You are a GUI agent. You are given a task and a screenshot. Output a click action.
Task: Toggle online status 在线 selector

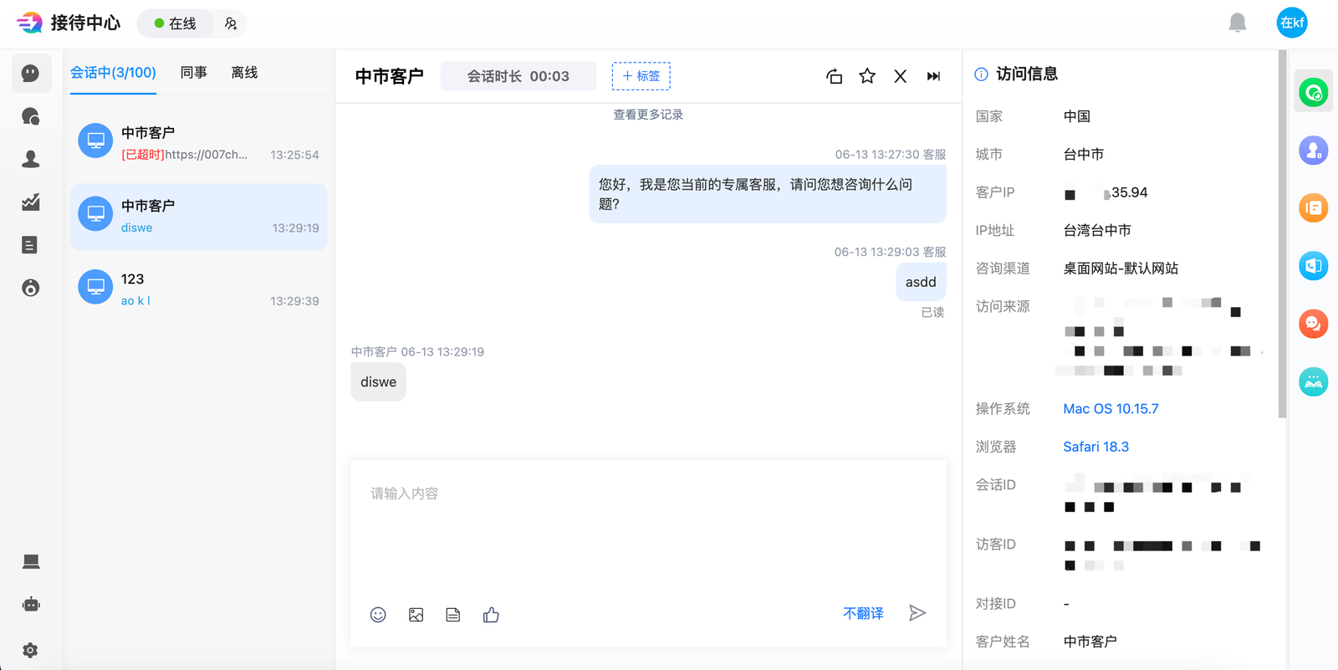coord(176,23)
